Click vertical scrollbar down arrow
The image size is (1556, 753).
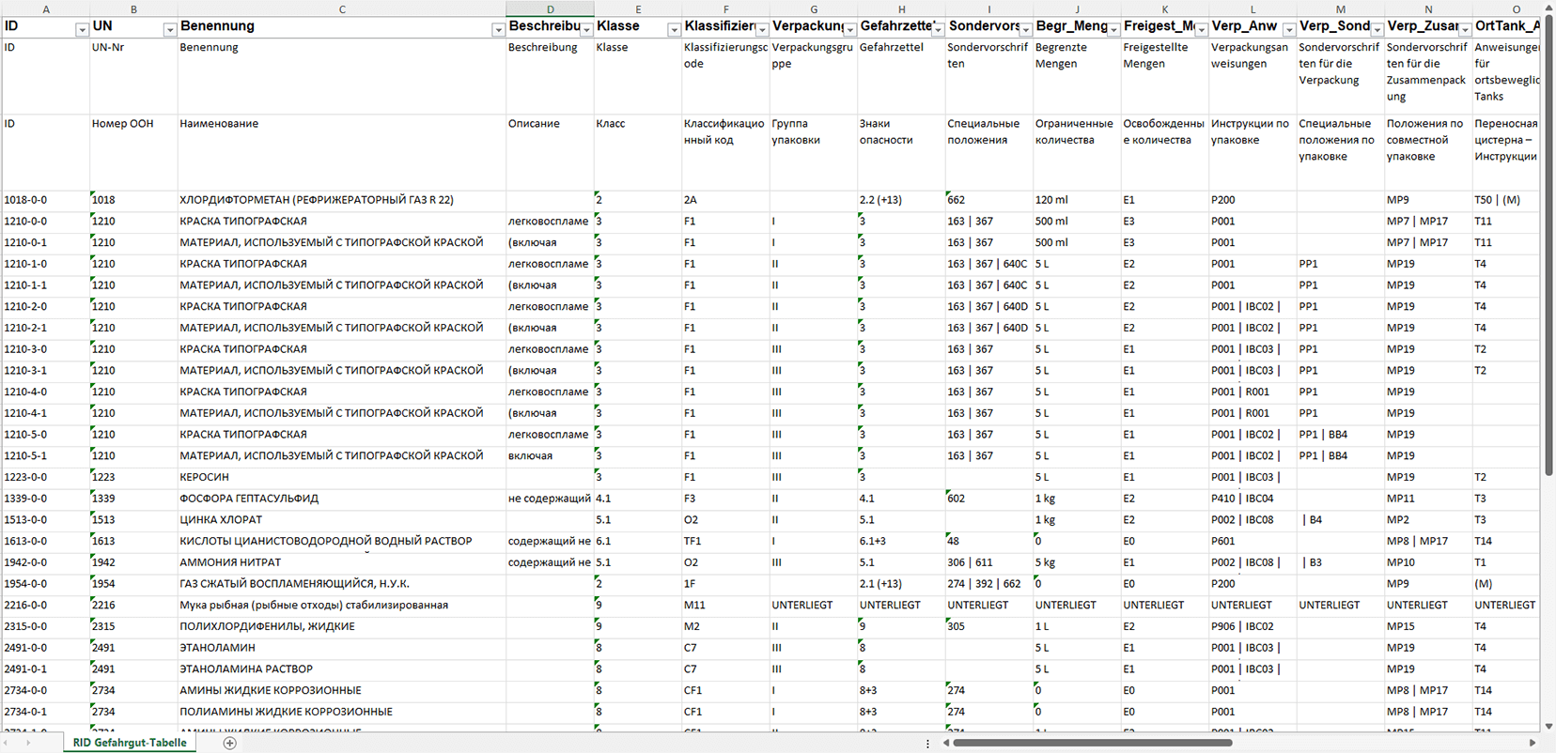tap(1548, 726)
